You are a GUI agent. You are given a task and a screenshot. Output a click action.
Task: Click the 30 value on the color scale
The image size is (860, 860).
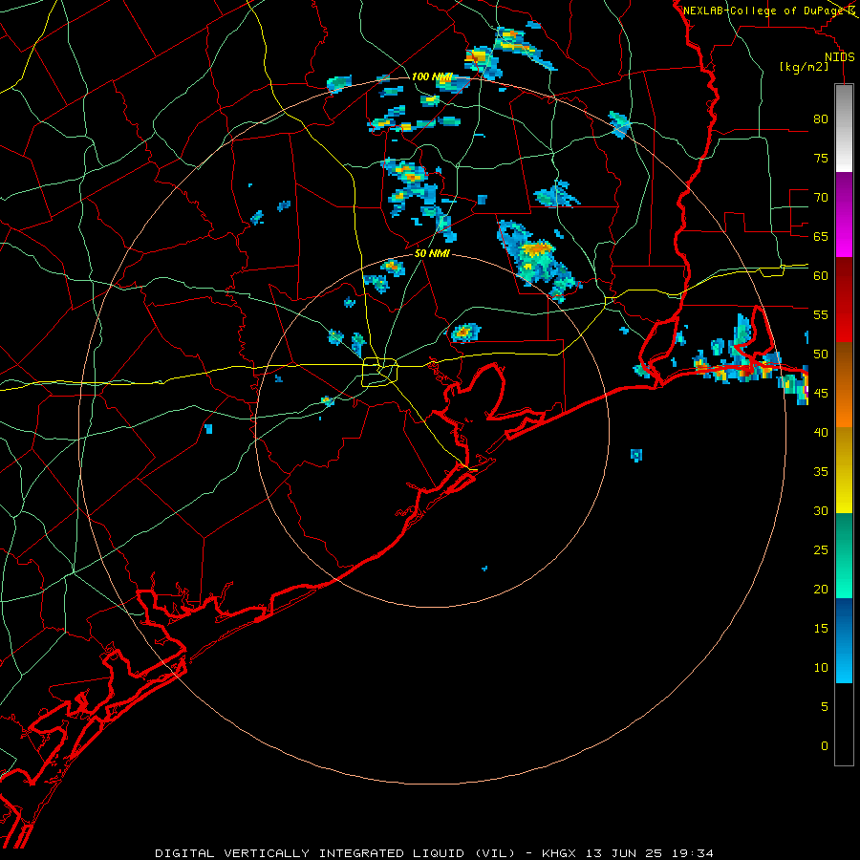click(821, 511)
